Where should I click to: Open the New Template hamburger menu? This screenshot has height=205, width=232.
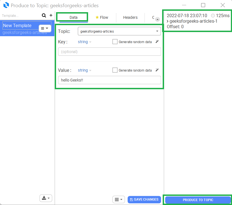pyautogui.click(x=45, y=28)
